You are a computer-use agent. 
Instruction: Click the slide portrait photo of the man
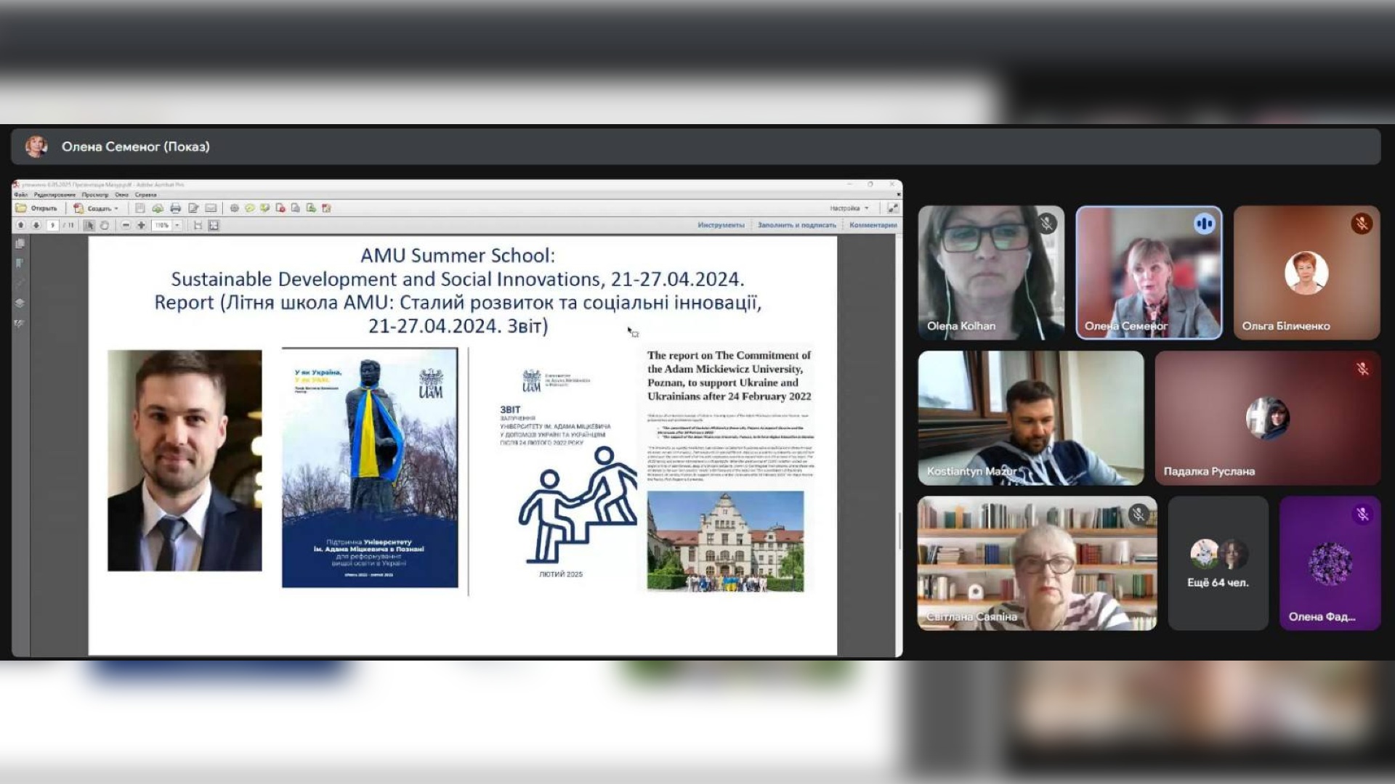click(x=185, y=460)
